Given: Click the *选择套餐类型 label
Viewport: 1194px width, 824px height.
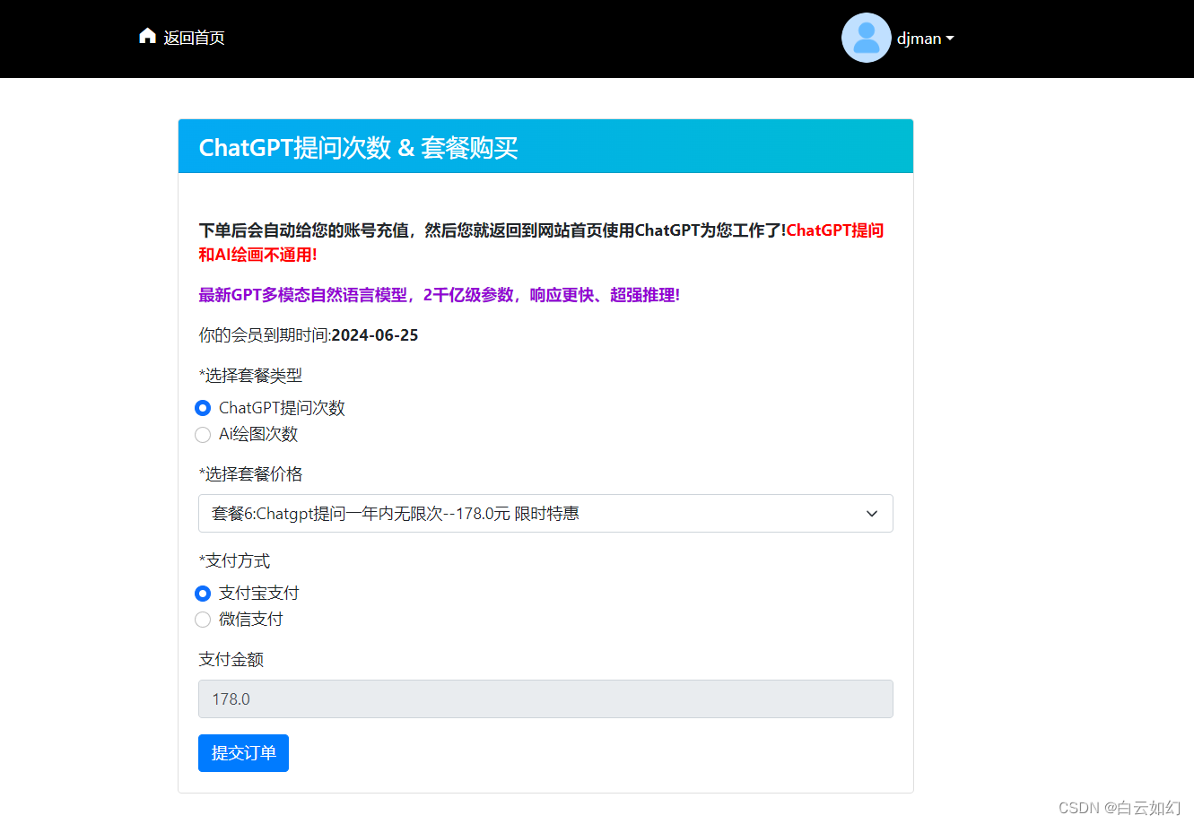Looking at the screenshot, I should pyautogui.click(x=250, y=376).
